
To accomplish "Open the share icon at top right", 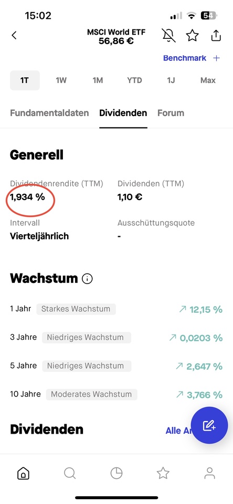I will click(216, 35).
